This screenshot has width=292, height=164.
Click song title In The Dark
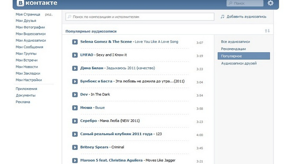[100, 94]
